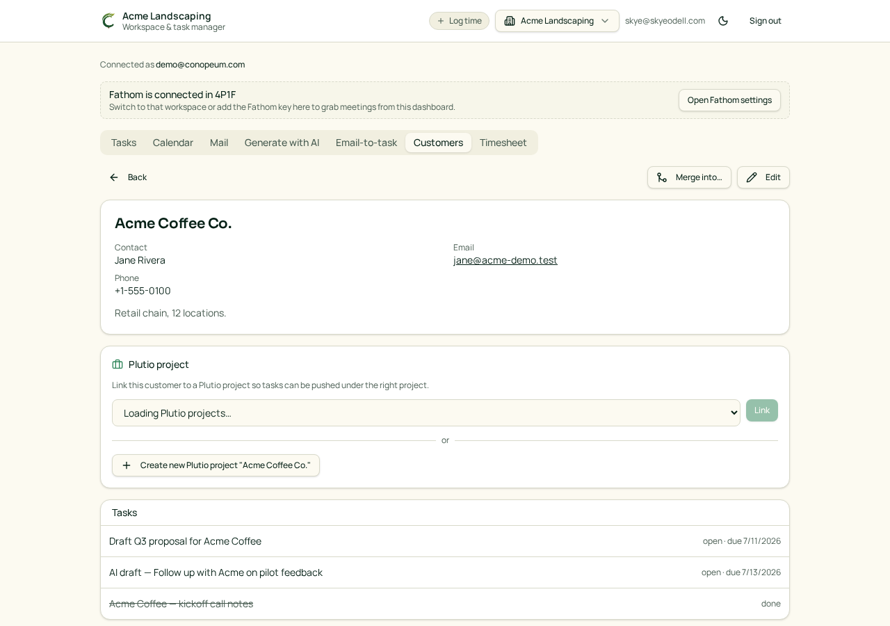Click the Fathom is connected in 4P1F heading
Viewport: 890px width, 626px height.
[x=172, y=95]
